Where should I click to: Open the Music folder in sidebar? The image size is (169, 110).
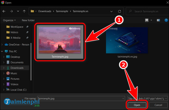click(14, 73)
